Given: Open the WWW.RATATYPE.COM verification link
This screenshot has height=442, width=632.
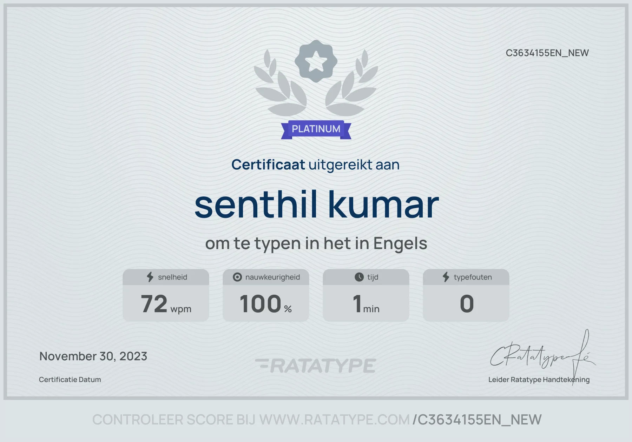Looking at the screenshot, I should click(x=334, y=420).
